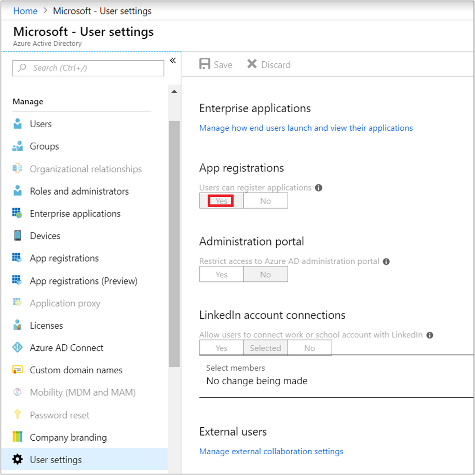Set LinkedIn account connections to Yes
This screenshot has height=475, width=475.
pos(222,348)
